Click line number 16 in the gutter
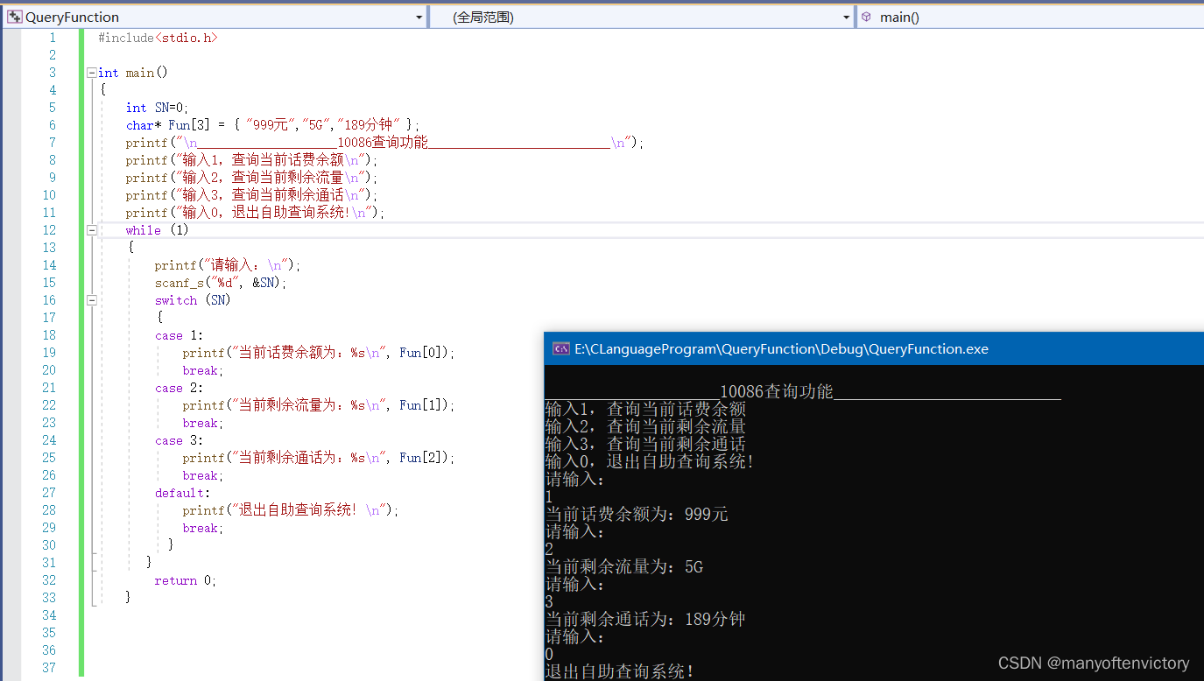The image size is (1204, 681). click(49, 300)
